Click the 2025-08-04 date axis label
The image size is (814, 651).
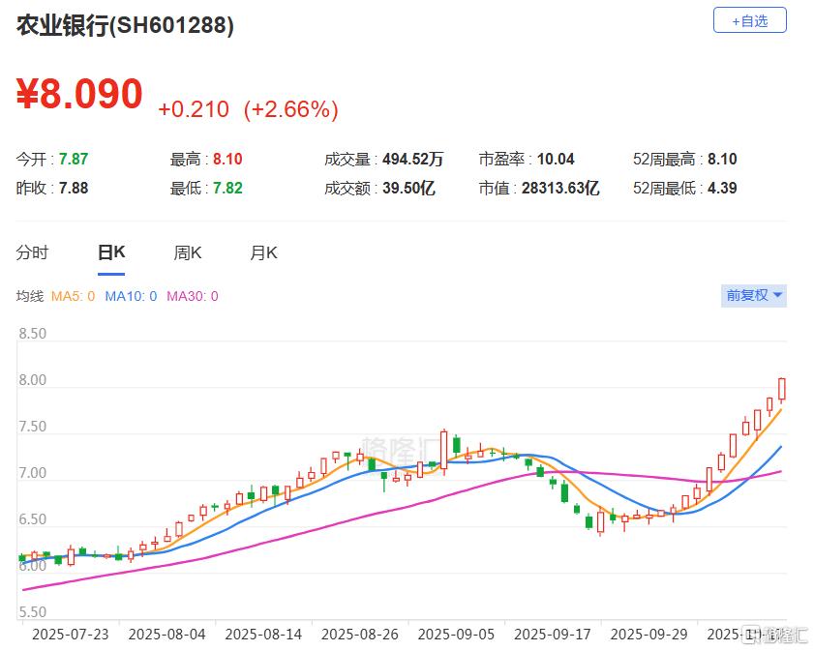166,635
